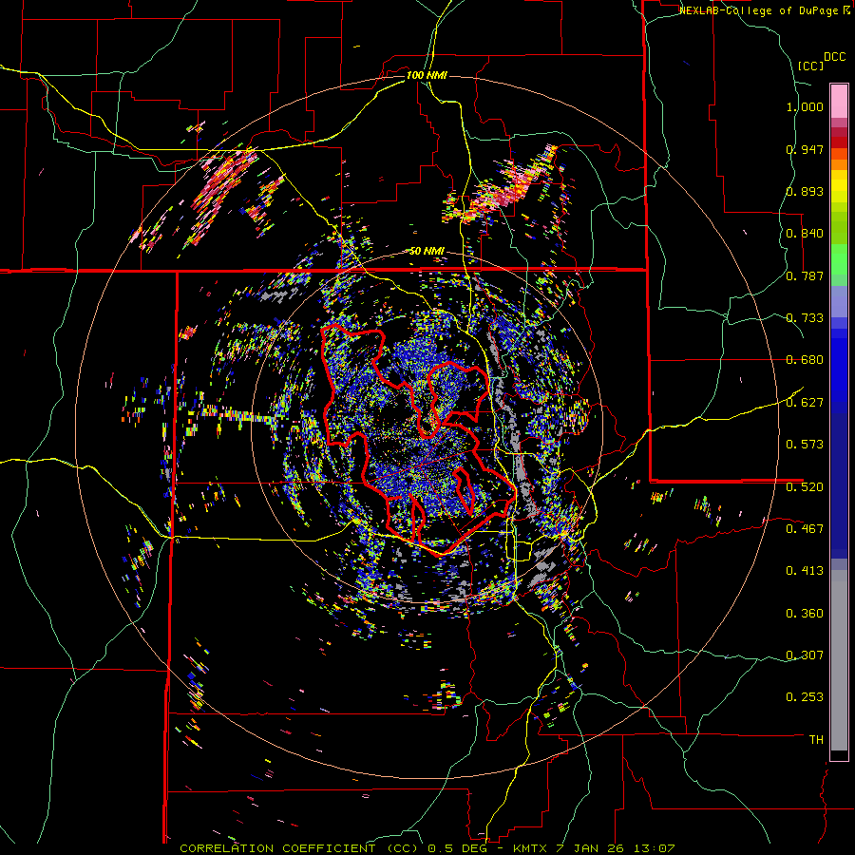Click the TH legend label
855x855 pixels.
coord(816,740)
